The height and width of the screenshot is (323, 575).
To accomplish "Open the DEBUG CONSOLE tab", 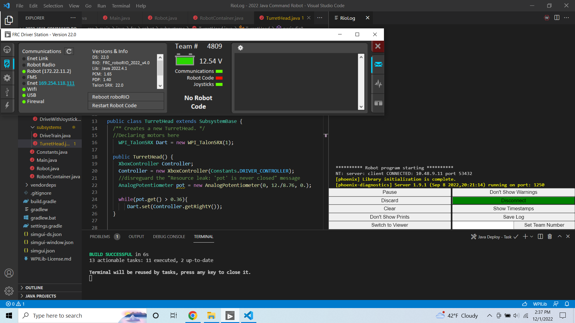I will pyautogui.click(x=169, y=237).
